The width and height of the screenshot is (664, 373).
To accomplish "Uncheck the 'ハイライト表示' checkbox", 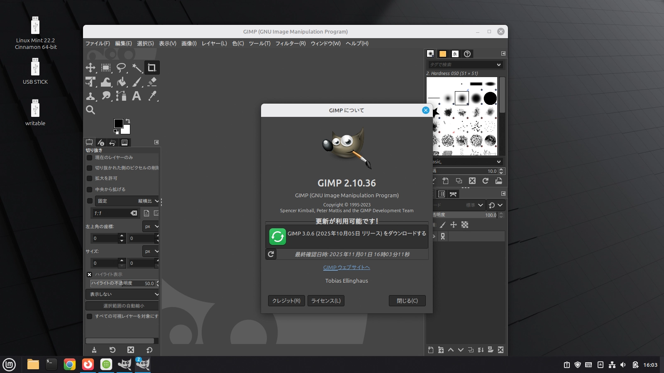I will [x=89, y=274].
